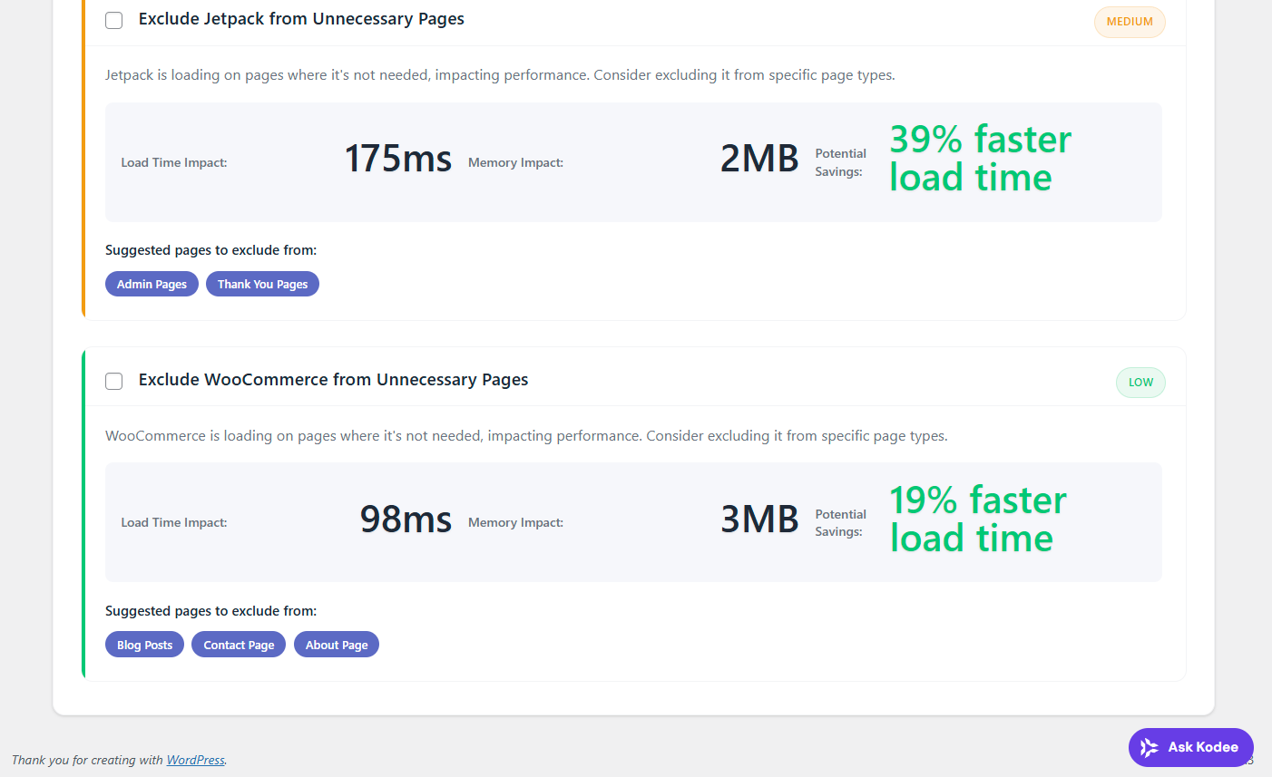Enable the Exclude WooCommerce checkbox
Image resolution: width=1272 pixels, height=777 pixels.
coord(114,381)
